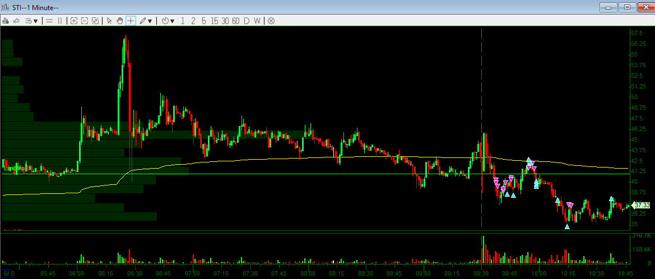
Task: Click the 46.25 price axis label
Action: point(639,129)
